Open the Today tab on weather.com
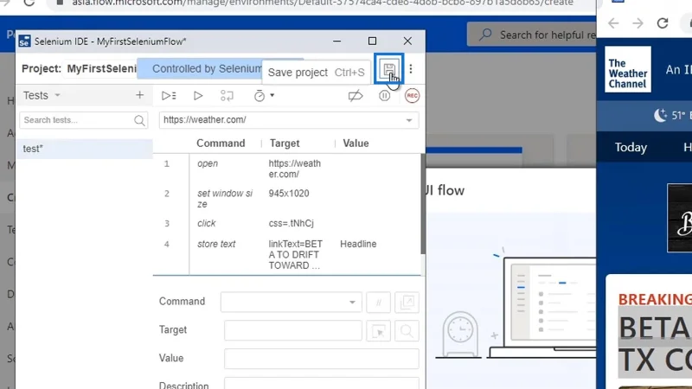692x389 pixels. 631,147
